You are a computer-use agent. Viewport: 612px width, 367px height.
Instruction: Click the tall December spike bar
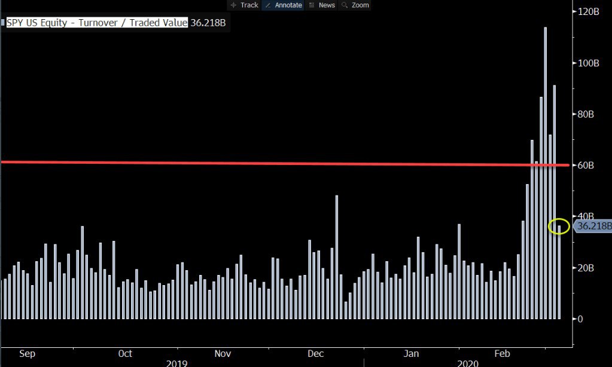336,258
